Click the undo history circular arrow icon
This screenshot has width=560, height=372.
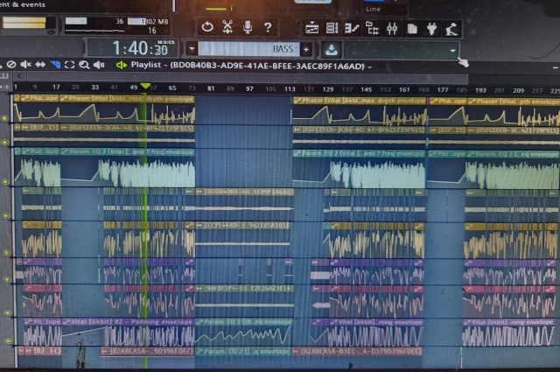[207, 28]
